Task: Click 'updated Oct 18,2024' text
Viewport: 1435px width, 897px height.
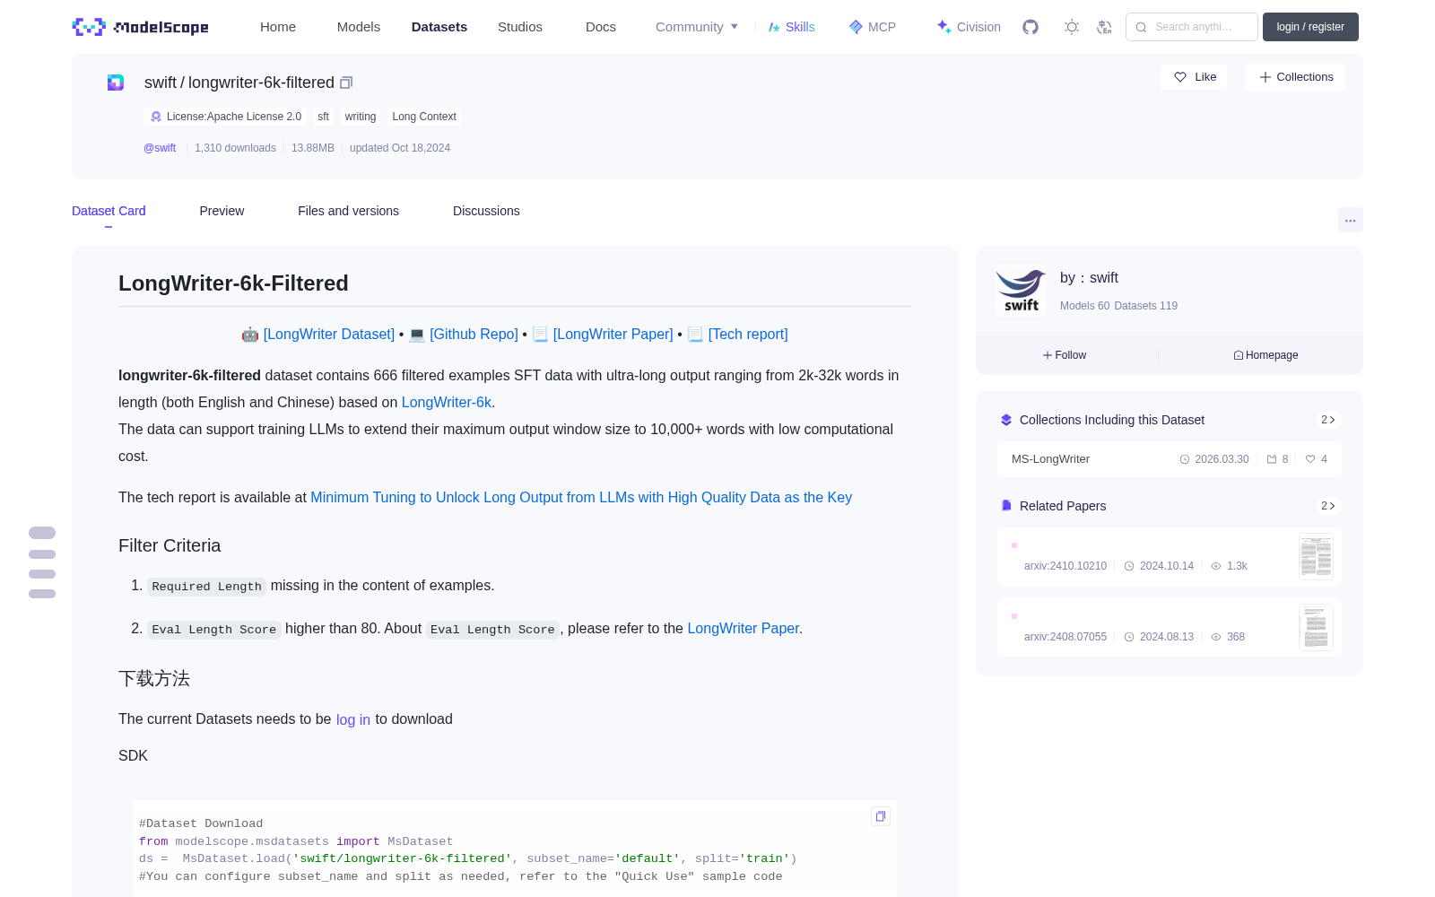Action: tap(400, 148)
